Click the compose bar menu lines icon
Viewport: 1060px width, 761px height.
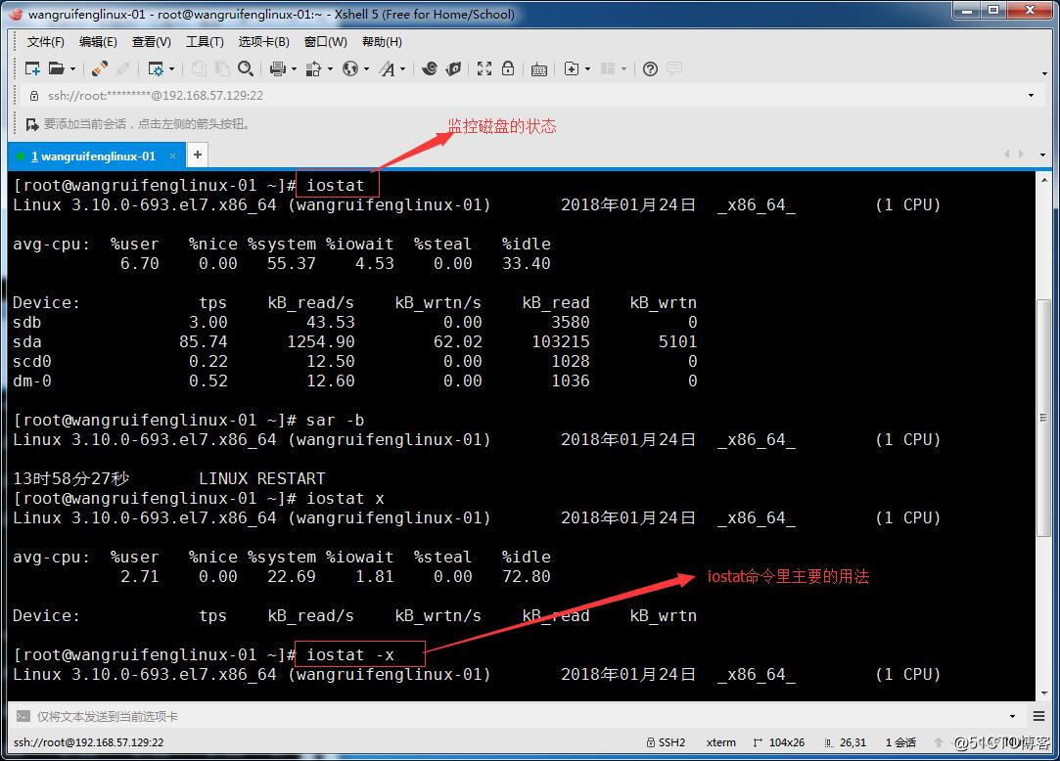1039,716
